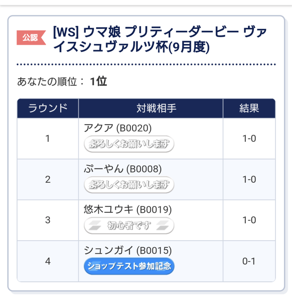The image size is (292, 308).
Task: Click the round 2 result 1-0
Action: tap(249, 179)
